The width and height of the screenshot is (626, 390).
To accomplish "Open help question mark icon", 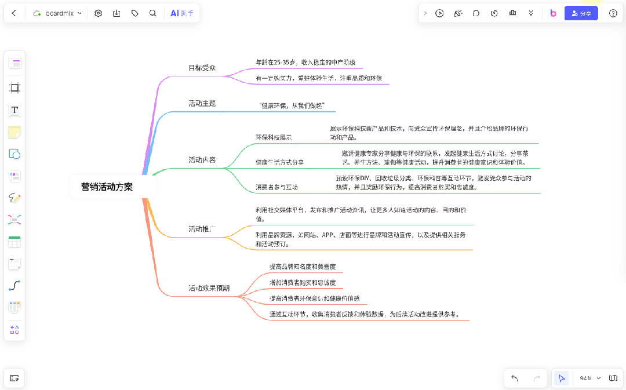I will click(613, 13).
